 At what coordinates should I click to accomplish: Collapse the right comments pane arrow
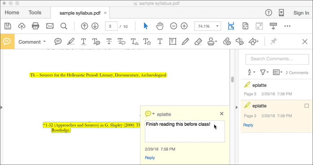237,107
